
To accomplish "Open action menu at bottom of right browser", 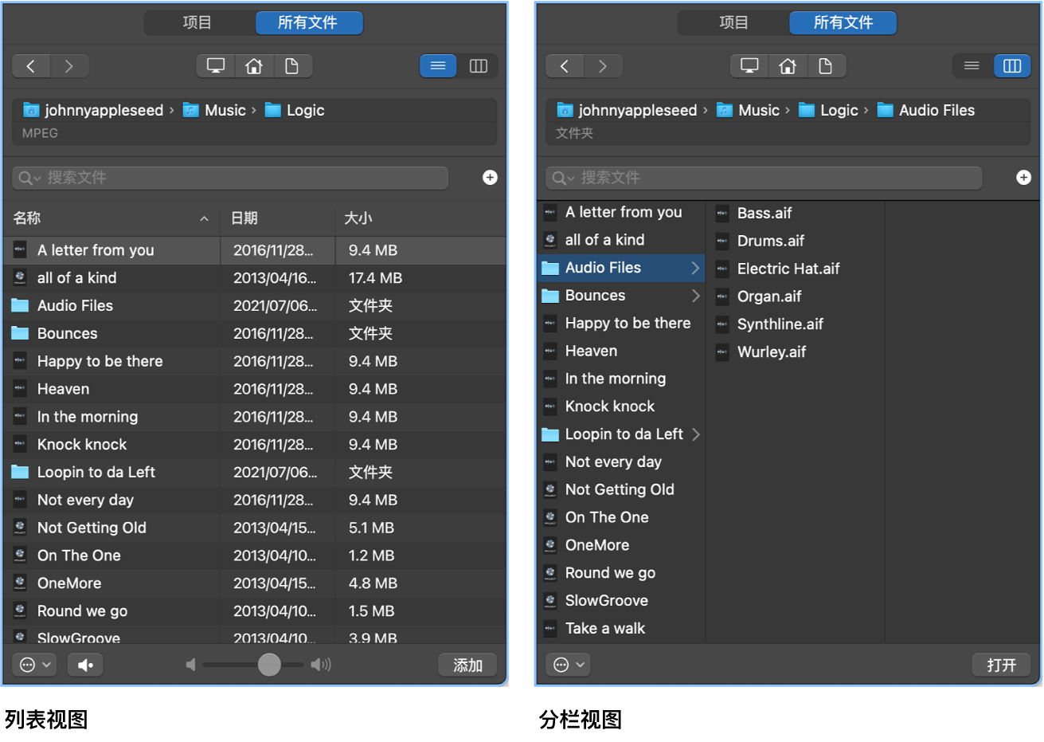I will 568,665.
